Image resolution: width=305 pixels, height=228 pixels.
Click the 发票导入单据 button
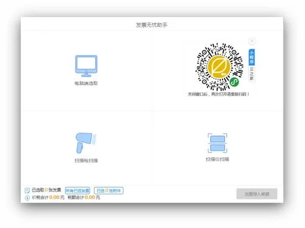click(257, 194)
